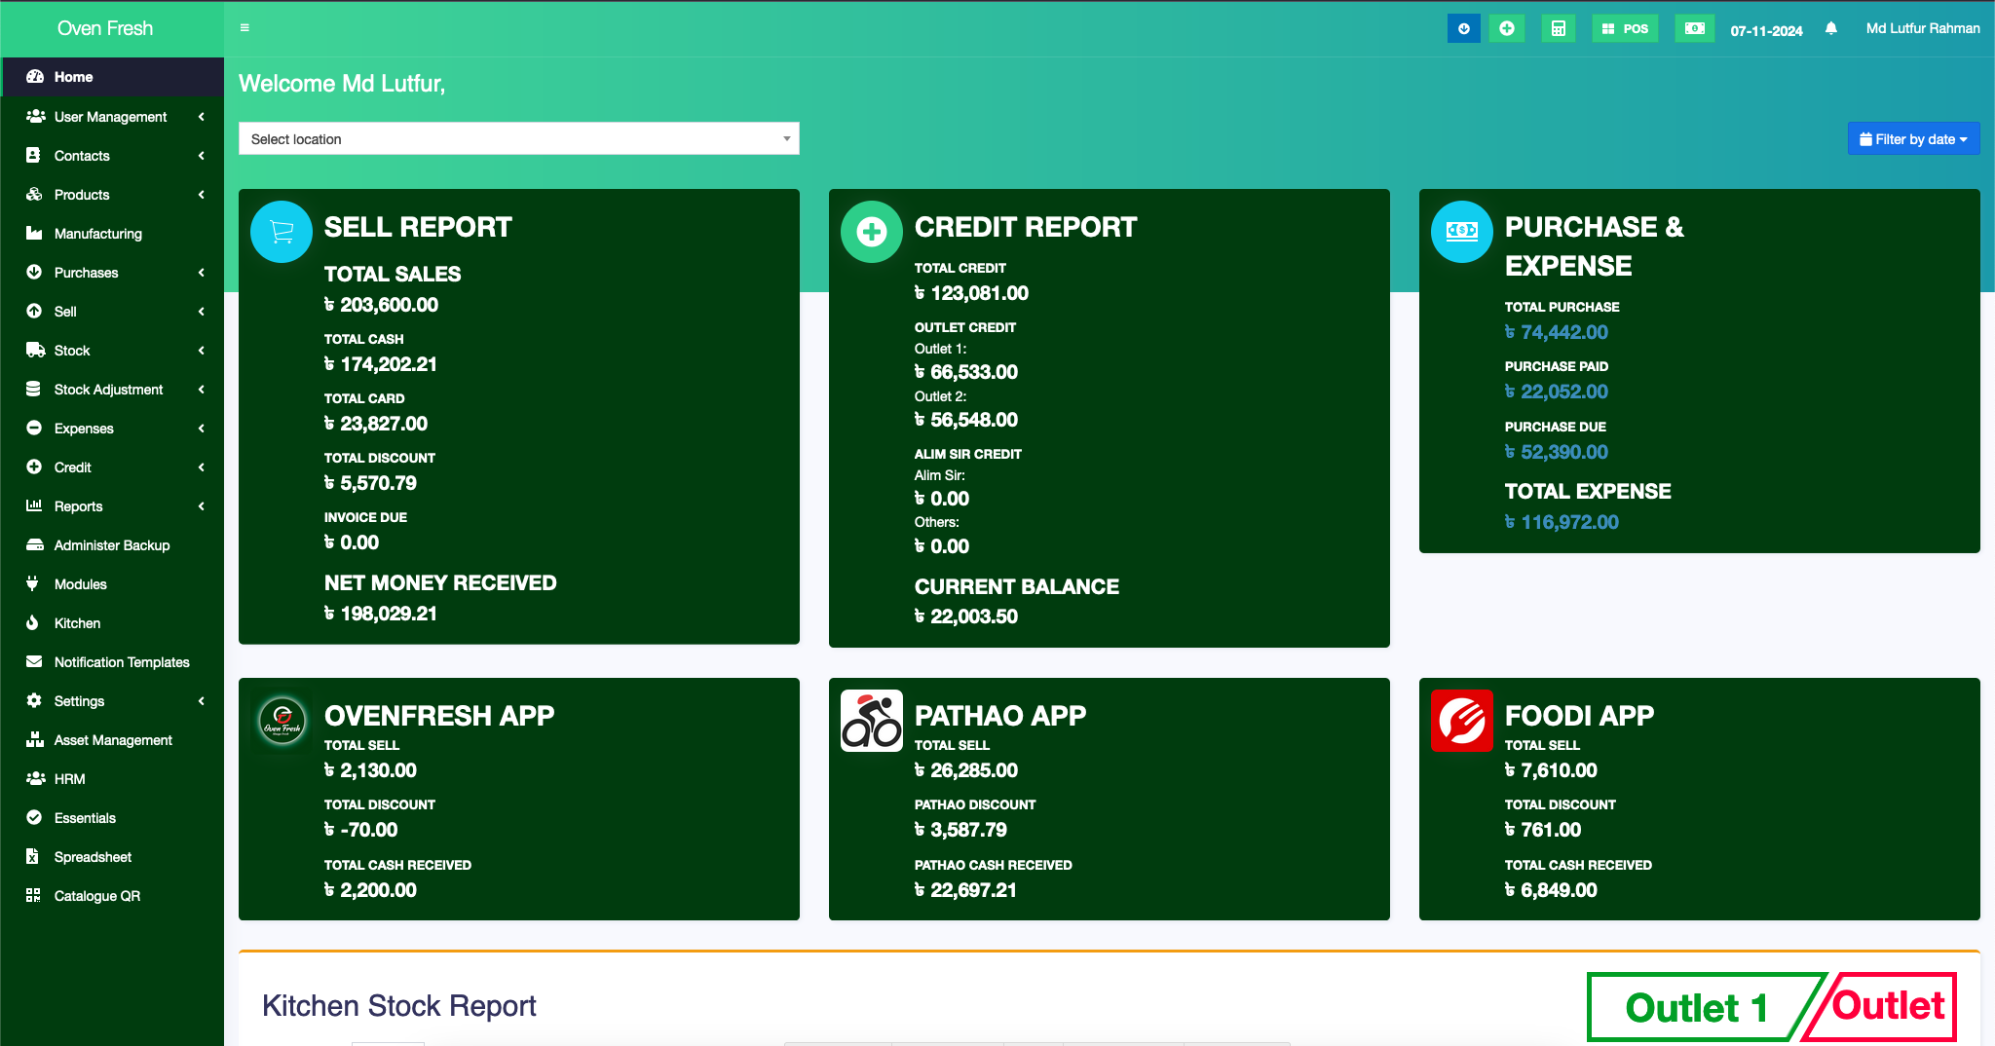Viewport: 1995px width, 1046px height.
Task: Click the Sell Report shopping cart icon
Action: 282,232
